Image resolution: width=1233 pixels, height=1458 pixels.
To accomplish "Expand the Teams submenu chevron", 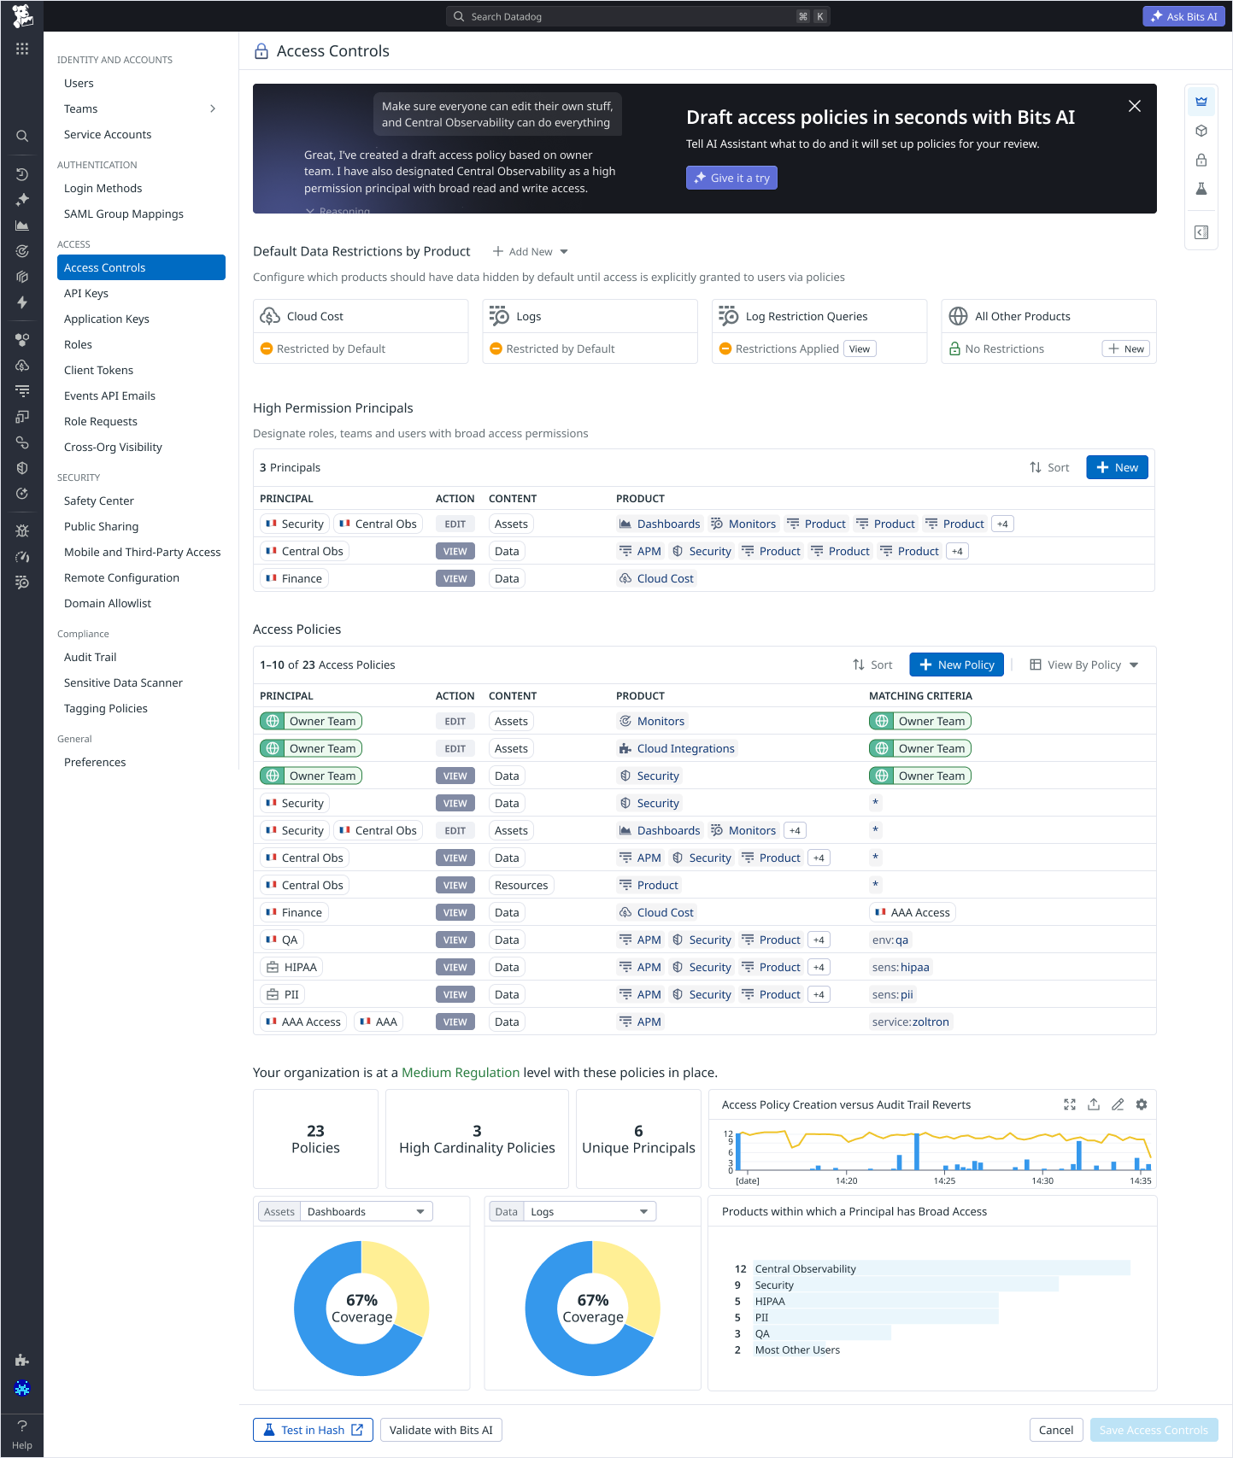I will pos(213,108).
